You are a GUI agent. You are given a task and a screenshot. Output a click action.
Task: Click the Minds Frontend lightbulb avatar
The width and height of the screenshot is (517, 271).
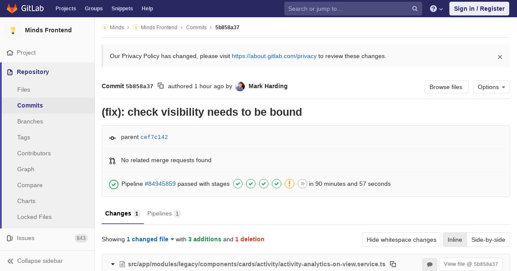coord(13,30)
